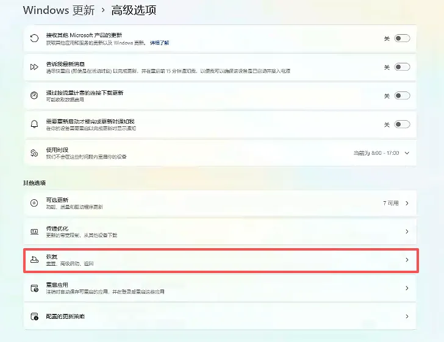
Task: Enable the 告诉我最新消息 switch
Action: pos(402,67)
